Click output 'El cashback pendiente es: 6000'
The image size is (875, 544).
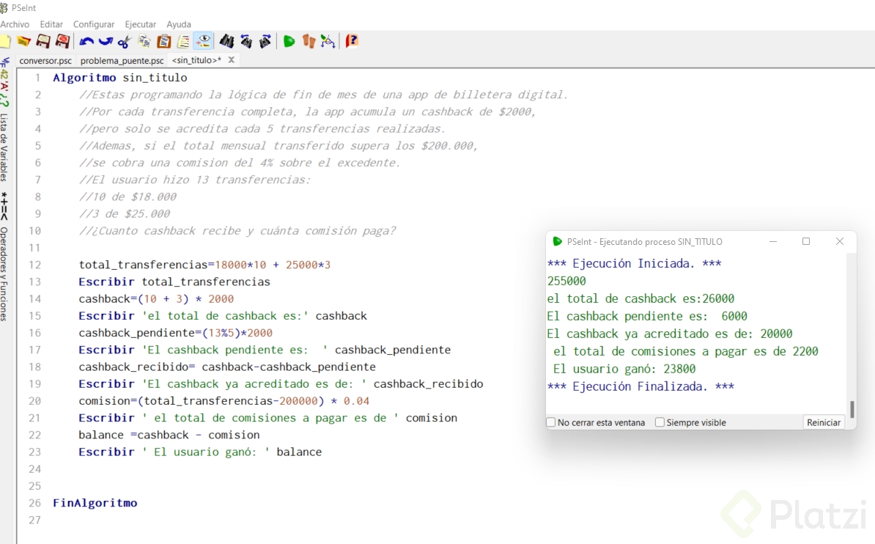(647, 316)
